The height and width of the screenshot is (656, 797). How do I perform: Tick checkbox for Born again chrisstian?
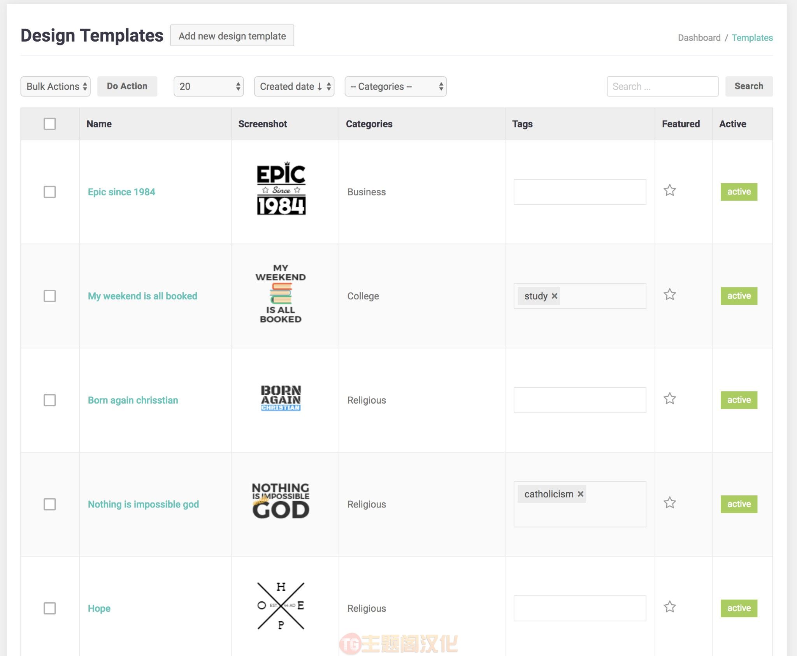click(49, 400)
